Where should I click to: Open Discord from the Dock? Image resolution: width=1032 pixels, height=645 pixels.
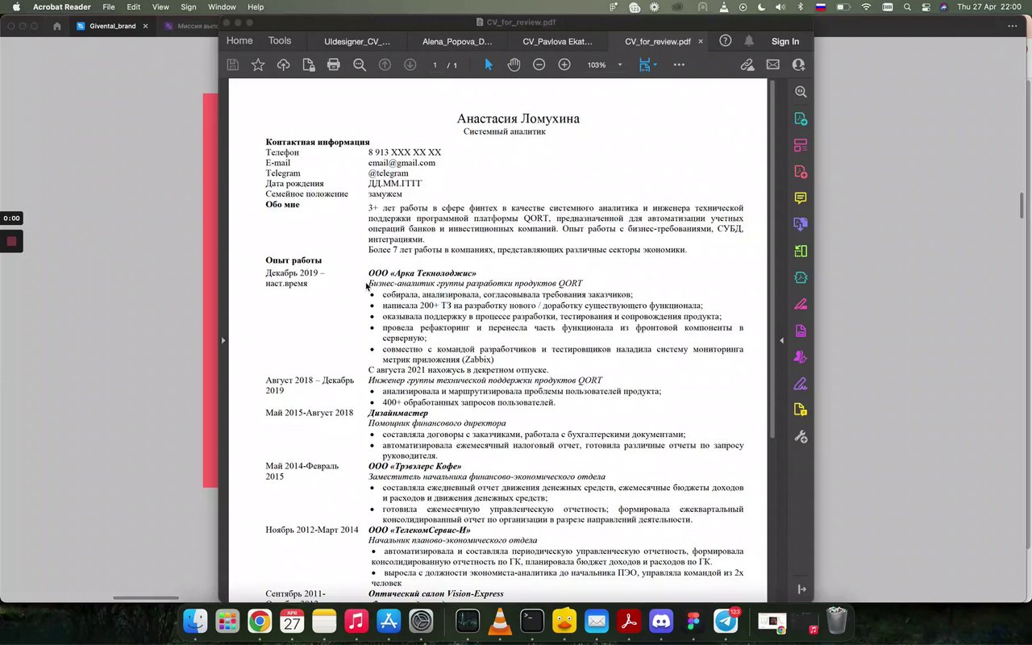click(x=661, y=621)
